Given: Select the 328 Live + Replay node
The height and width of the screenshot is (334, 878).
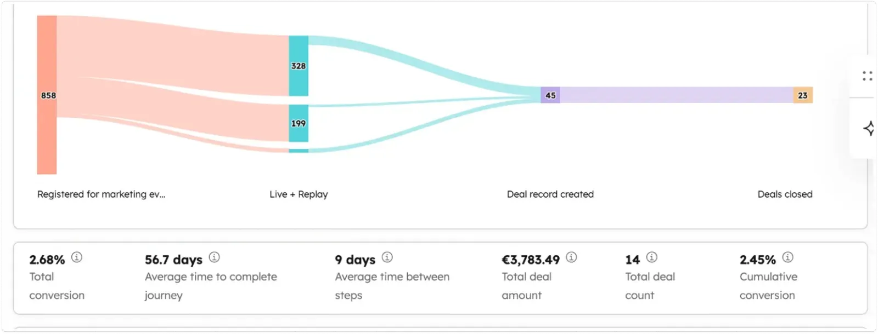Looking at the screenshot, I should coord(298,66).
